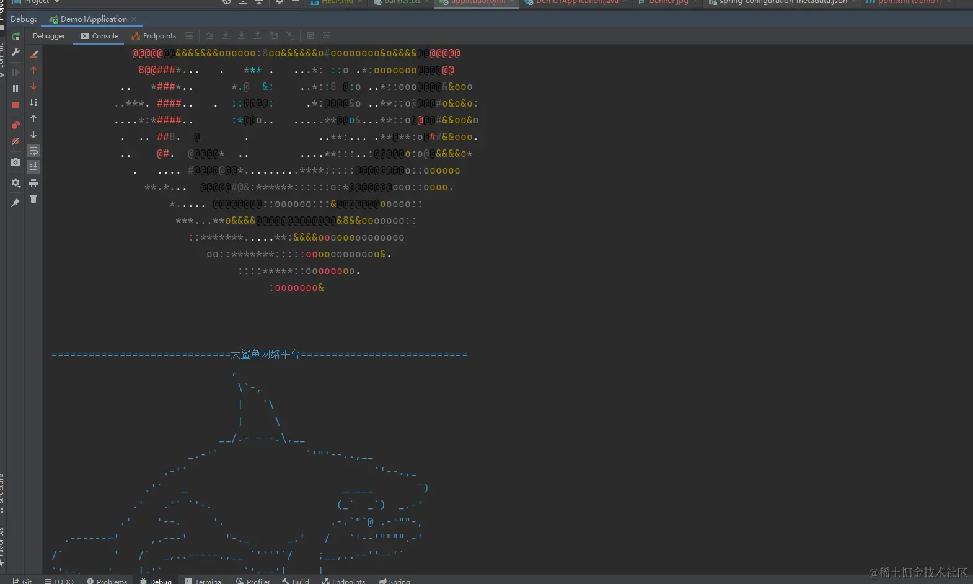Switch to the Debugger tab
This screenshot has width=973, height=584.
[49, 36]
